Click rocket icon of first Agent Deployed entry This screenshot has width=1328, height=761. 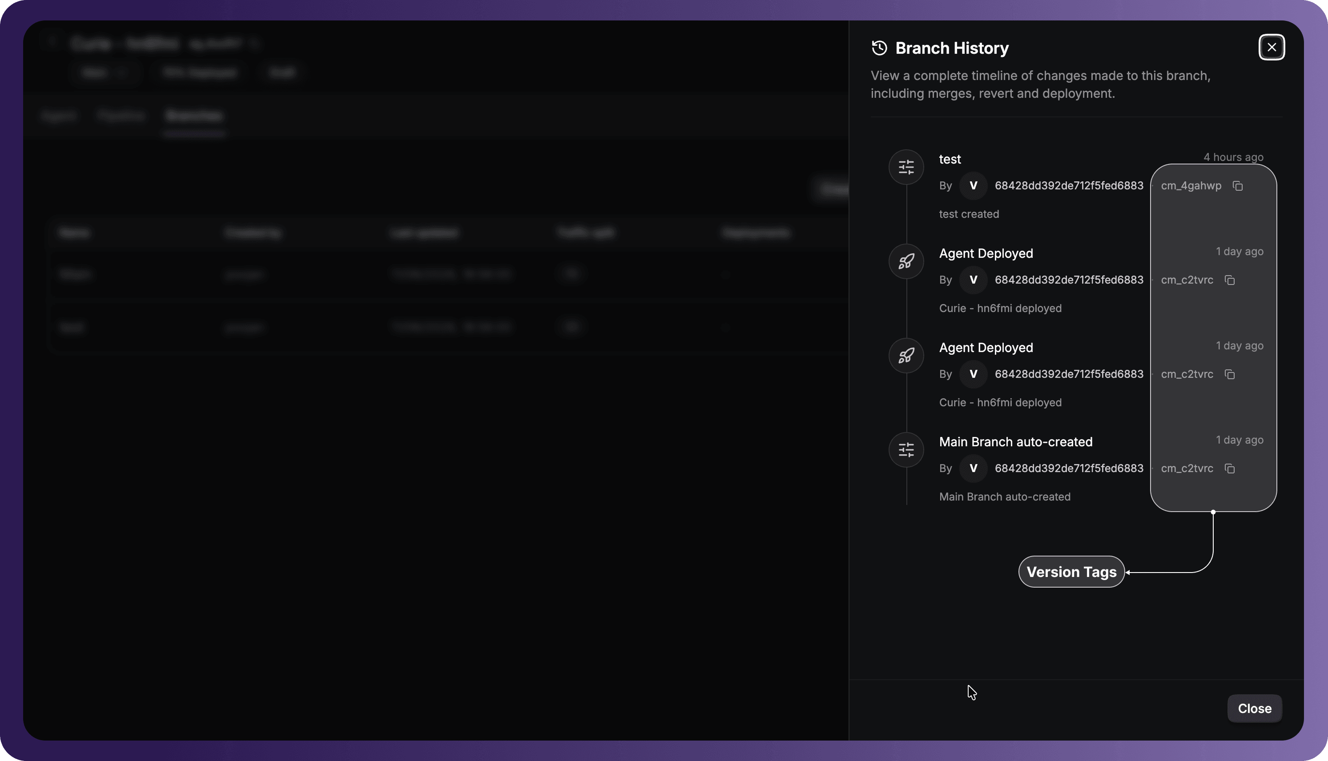(906, 261)
